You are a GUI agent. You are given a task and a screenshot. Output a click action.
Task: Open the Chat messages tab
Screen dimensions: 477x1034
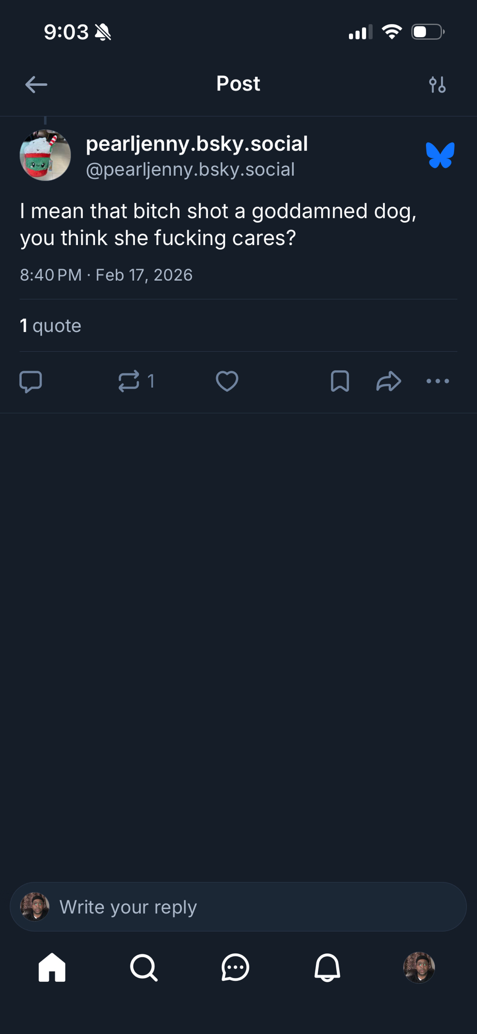click(x=235, y=967)
